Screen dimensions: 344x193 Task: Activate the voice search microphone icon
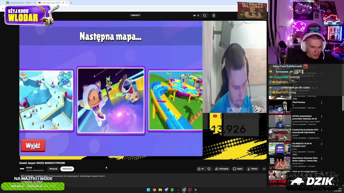(x=214, y=15)
